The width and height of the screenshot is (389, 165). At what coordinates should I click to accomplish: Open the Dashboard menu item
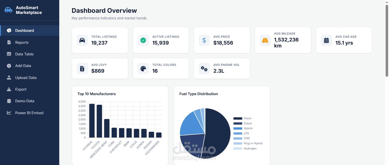30,30
